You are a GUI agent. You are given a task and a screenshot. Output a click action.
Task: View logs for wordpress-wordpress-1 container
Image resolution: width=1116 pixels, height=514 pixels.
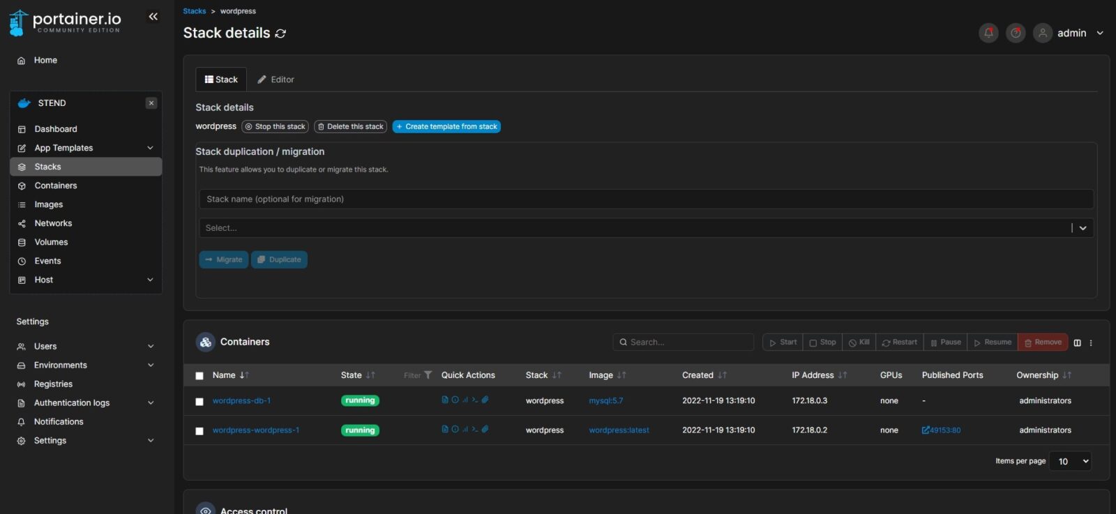pos(445,429)
